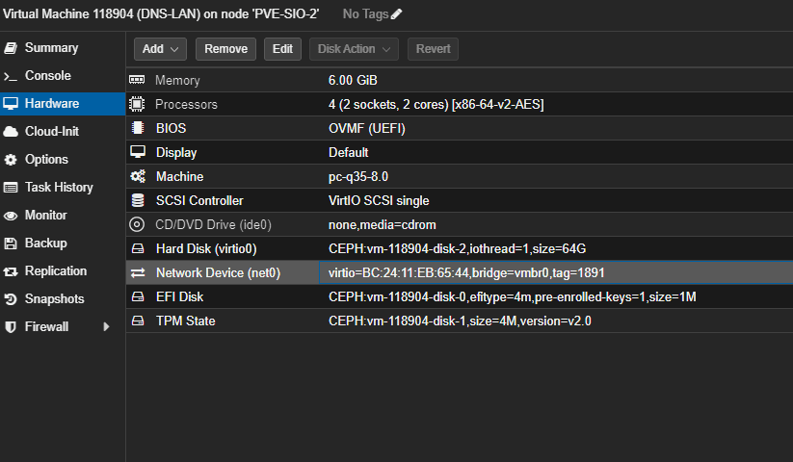Image resolution: width=793 pixels, height=462 pixels.
Task: Click the Processors CPU chip icon
Action: [137, 104]
